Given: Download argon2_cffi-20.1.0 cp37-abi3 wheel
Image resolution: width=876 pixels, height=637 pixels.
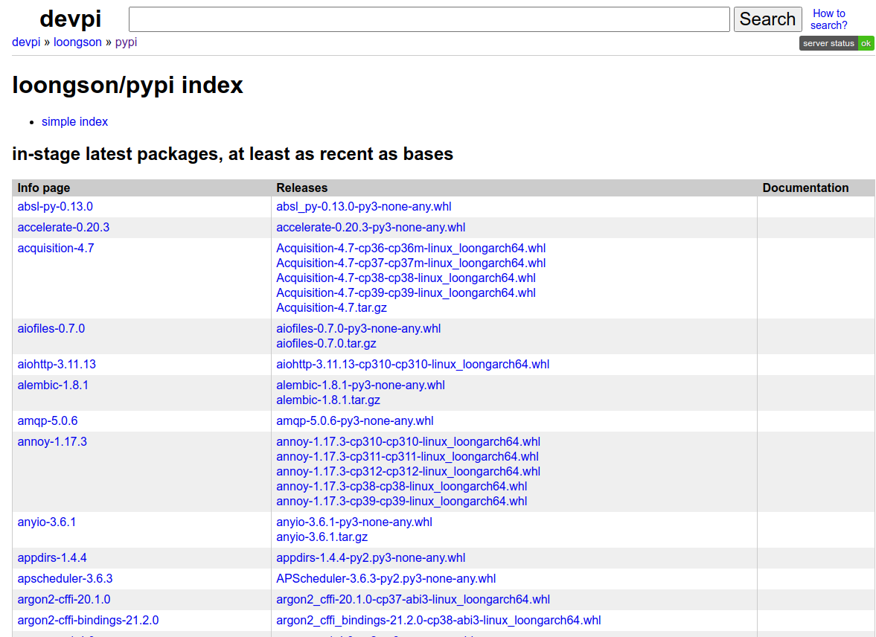Looking at the screenshot, I should 413,600.
